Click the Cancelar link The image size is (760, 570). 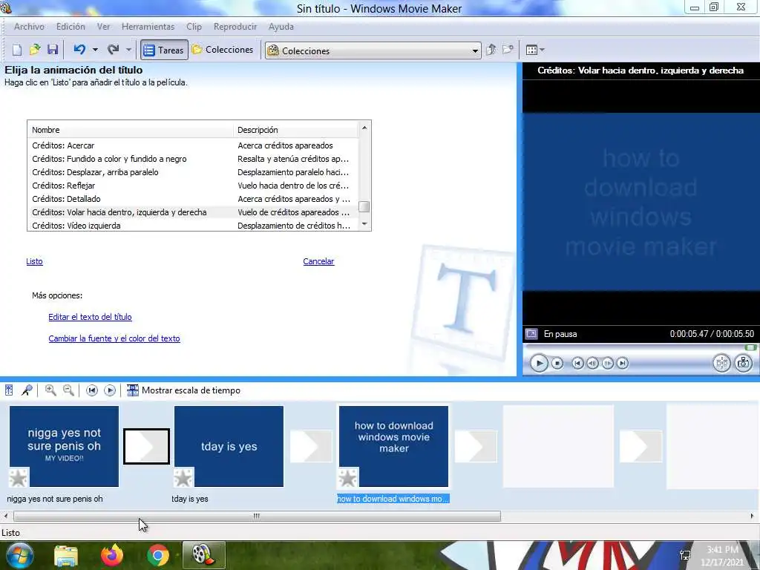[x=318, y=261]
